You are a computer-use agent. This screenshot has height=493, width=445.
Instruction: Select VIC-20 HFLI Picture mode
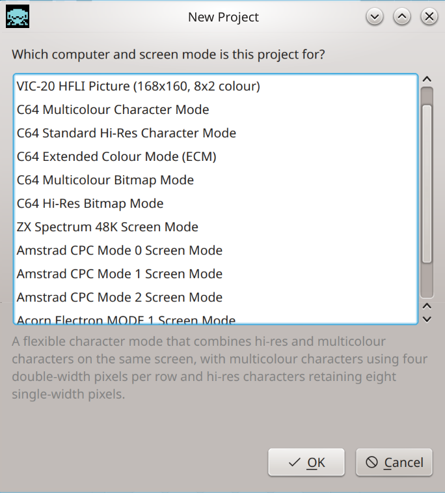(216, 86)
